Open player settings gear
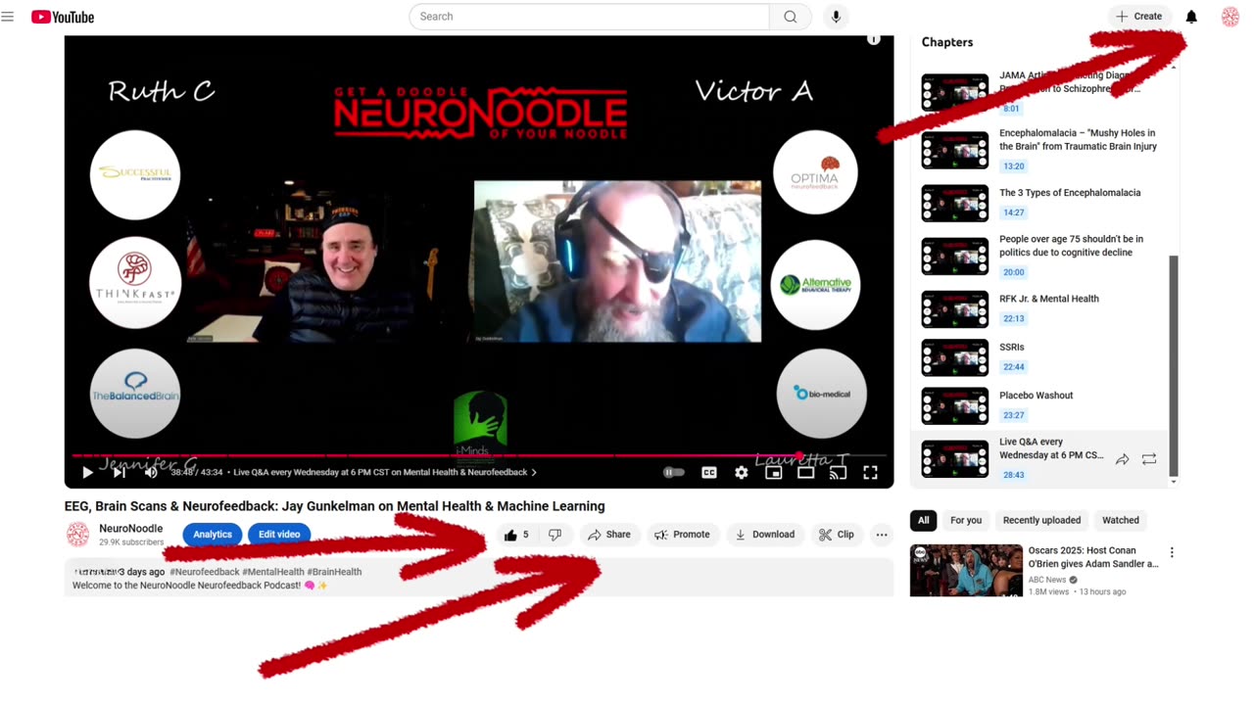 coord(742,472)
